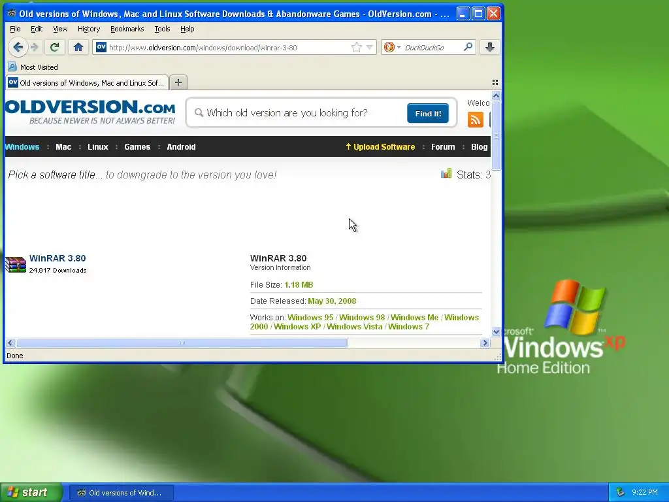Open the File menu
The height and width of the screenshot is (502, 669).
(15, 29)
